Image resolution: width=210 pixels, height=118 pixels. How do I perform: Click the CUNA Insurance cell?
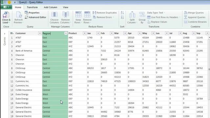click(24, 90)
